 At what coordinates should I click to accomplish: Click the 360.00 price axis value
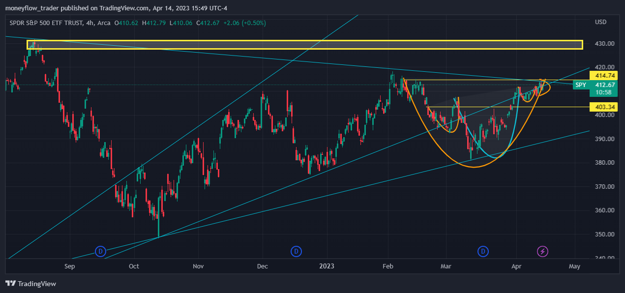(x=604, y=210)
